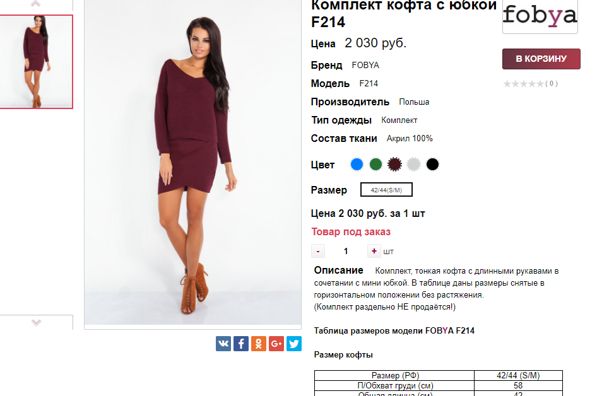Decrease quantity with minus button
Screen dimensions: 597x396
[x=318, y=251]
